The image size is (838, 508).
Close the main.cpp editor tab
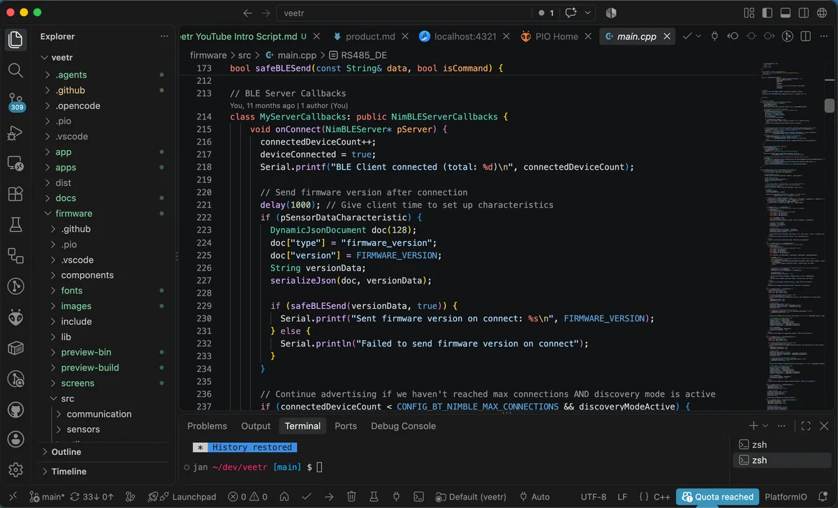pos(668,36)
